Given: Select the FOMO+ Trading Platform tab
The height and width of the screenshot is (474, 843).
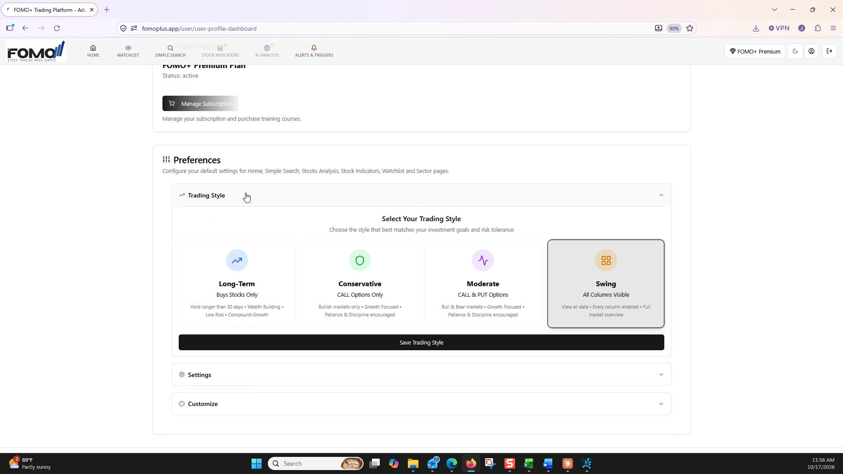Looking at the screenshot, I should pyautogui.click(x=49, y=10).
